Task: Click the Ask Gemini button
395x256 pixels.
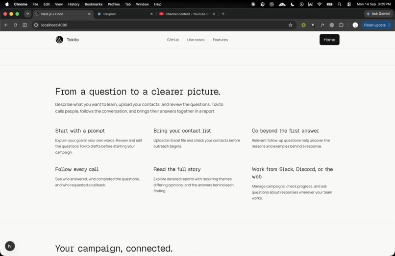Action: [378, 14]
